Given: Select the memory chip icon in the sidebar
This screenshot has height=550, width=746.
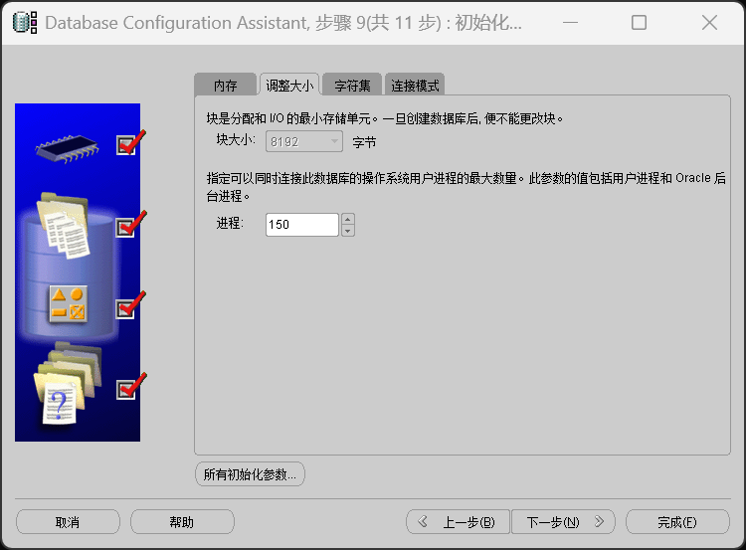Looking at the screenshot, I should click(x=67, y=149).
